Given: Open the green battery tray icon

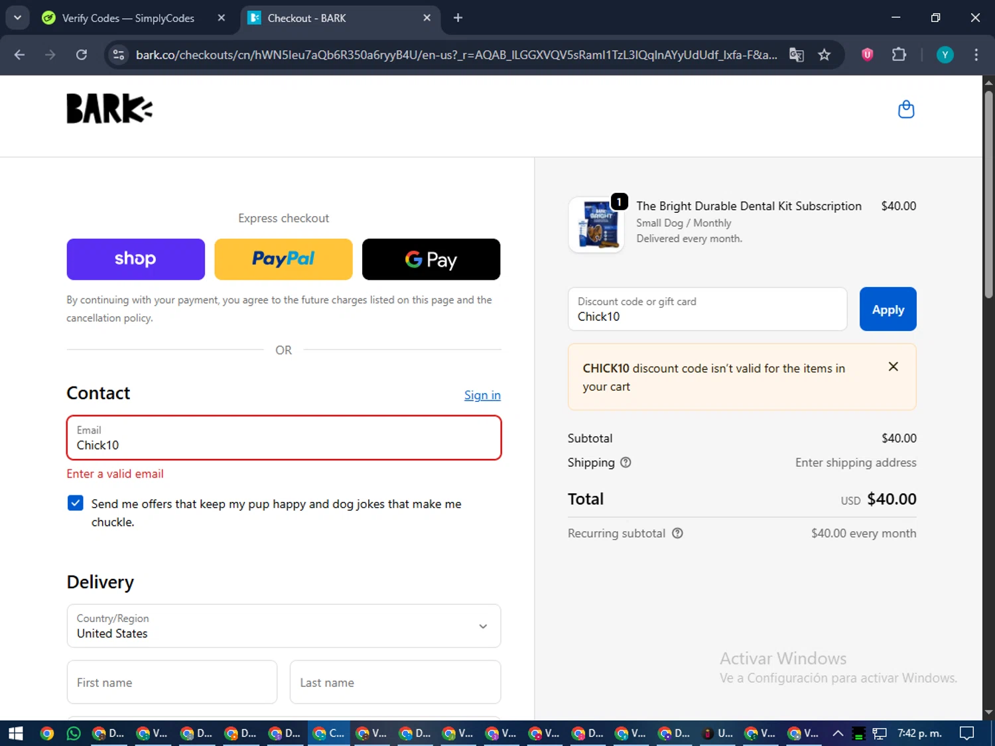Looking at the screenshot, I should 858,733.
